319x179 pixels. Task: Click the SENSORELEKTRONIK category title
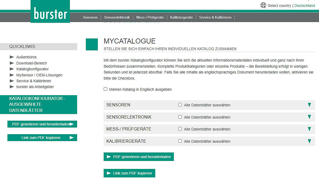pos(129,117)
